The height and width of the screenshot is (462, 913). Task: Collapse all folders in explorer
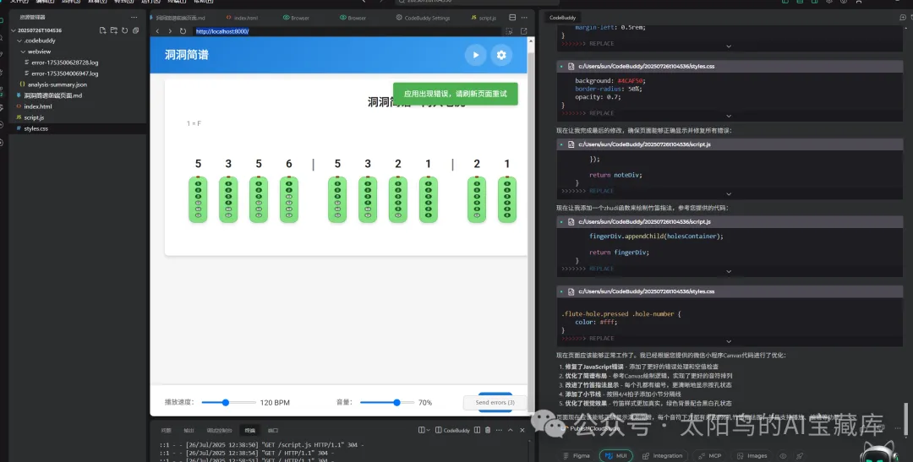coord(135,30)
